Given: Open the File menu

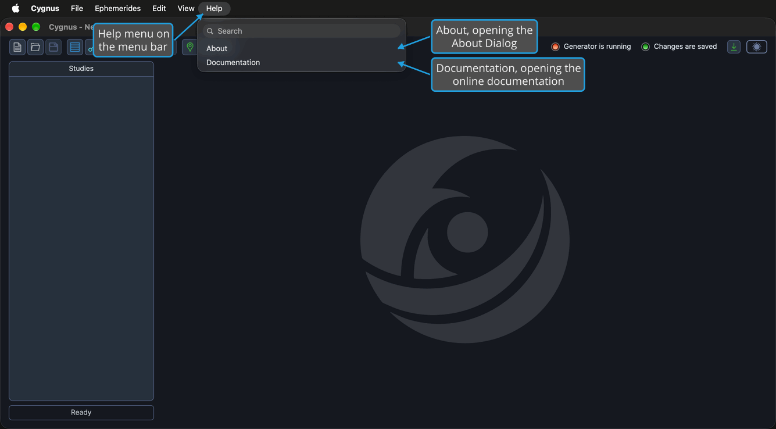Looking at the screenshot, I should pyautogui.click(x=77, y=8).
